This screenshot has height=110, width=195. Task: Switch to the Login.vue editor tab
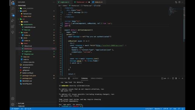pyautogui.click(x=64, y=2)
